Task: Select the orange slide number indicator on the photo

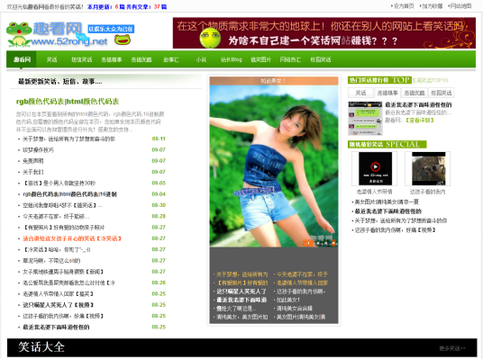Action: [x=308, y=243]
